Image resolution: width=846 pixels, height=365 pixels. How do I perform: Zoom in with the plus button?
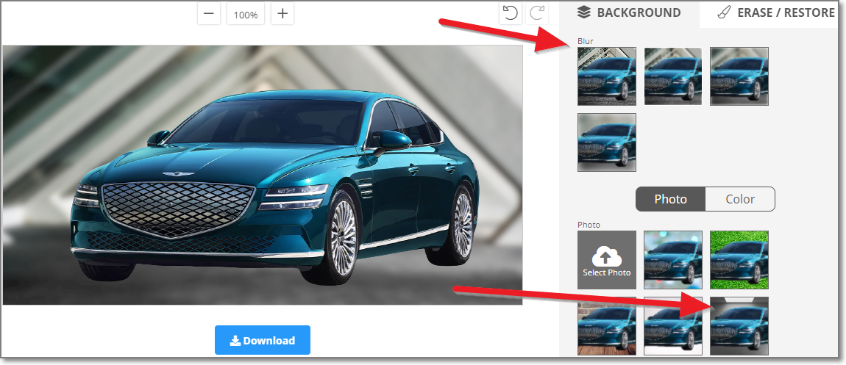click(x=282, y=14)
